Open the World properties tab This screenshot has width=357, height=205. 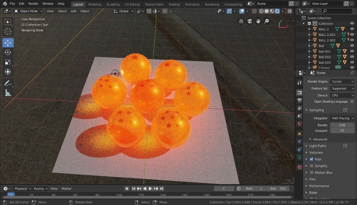(300, 124)
